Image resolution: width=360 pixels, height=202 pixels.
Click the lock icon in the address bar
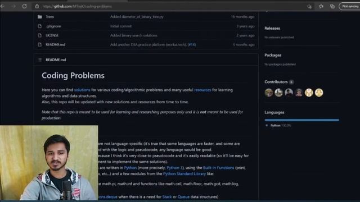point(37,6)
